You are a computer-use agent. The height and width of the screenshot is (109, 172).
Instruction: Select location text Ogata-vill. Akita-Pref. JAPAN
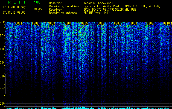(x=107, y=6)
